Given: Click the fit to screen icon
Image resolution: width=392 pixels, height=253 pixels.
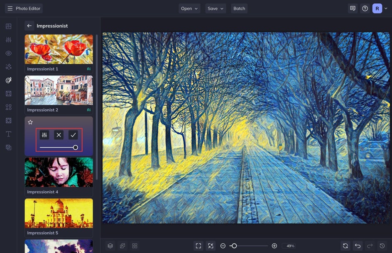Looking at the screenshot, I should [198, 246].
